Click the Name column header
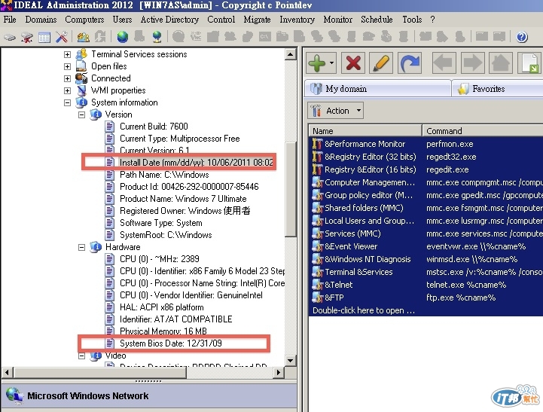 click(365, 131)
